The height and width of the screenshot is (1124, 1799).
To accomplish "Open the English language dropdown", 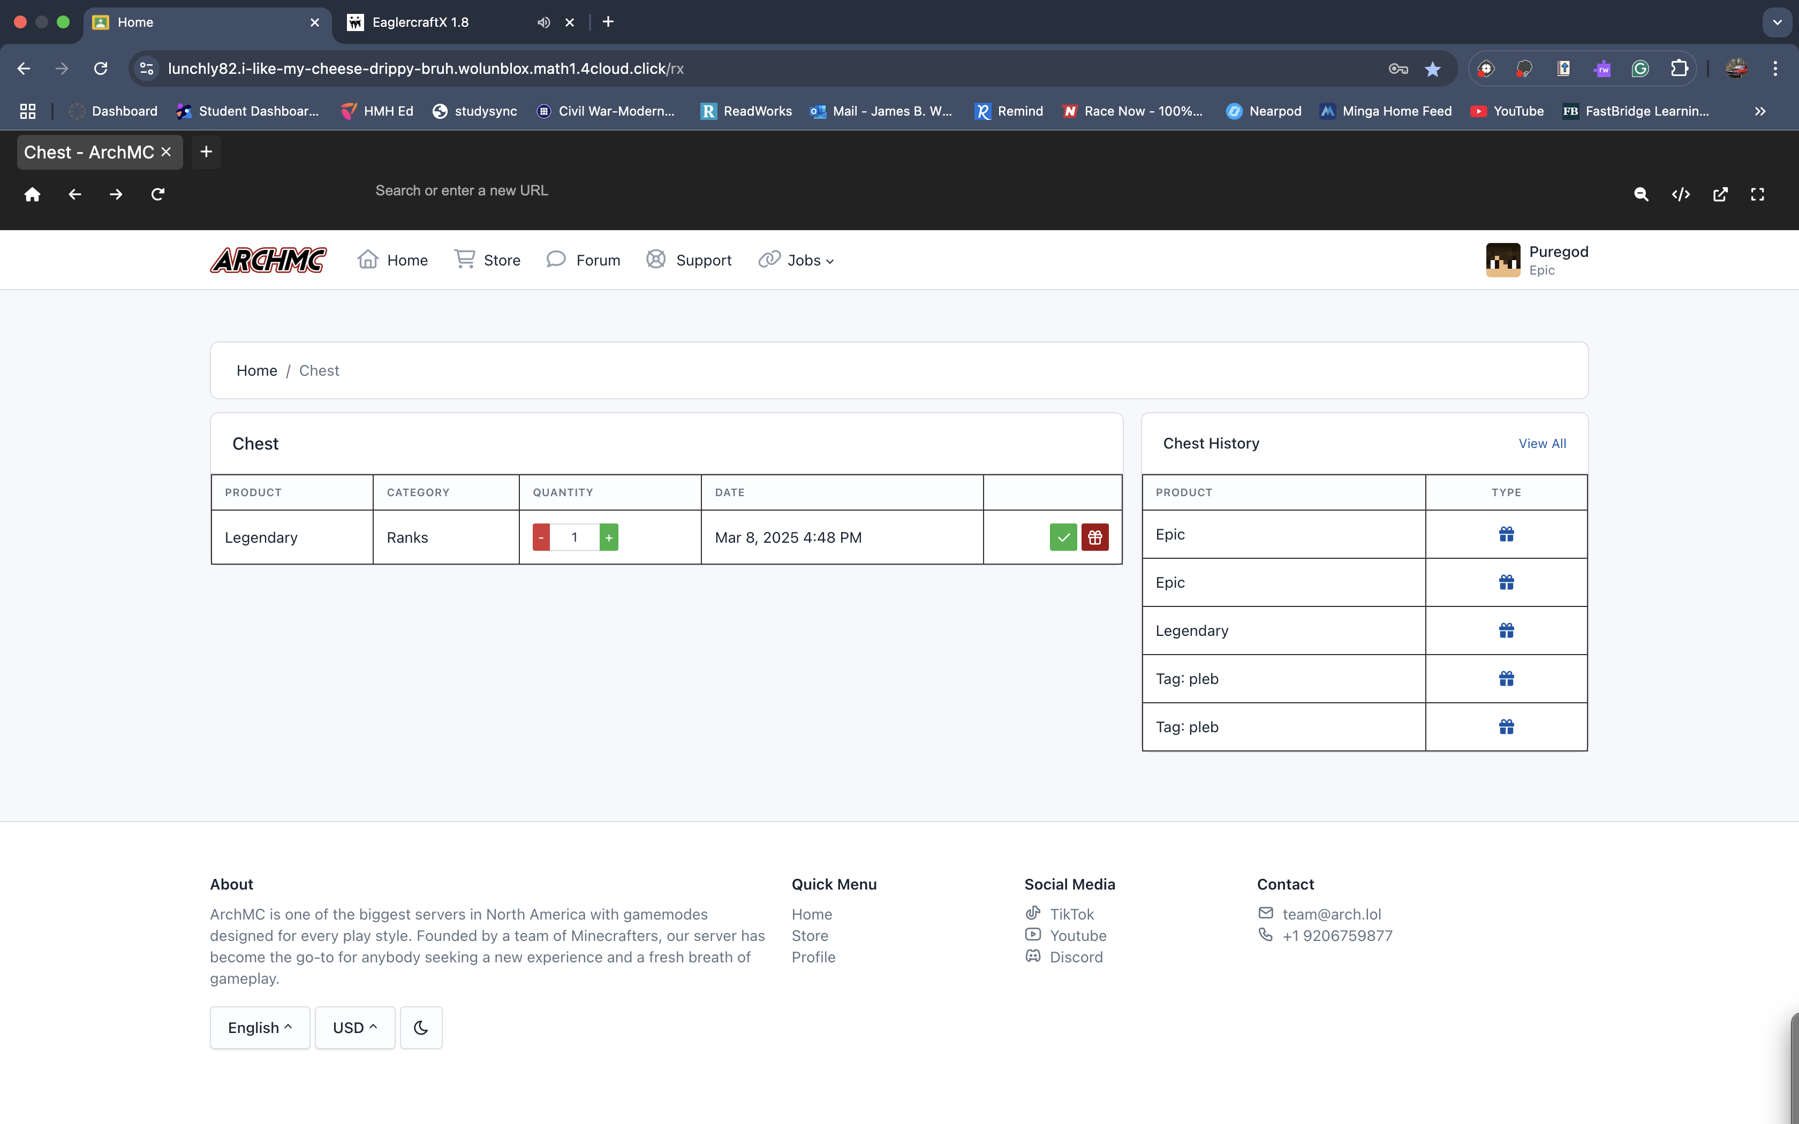I will (260, 1027).
